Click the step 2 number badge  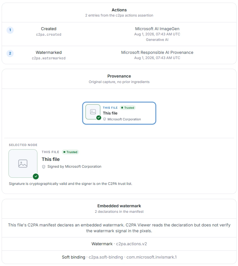[x=10, y=54]
